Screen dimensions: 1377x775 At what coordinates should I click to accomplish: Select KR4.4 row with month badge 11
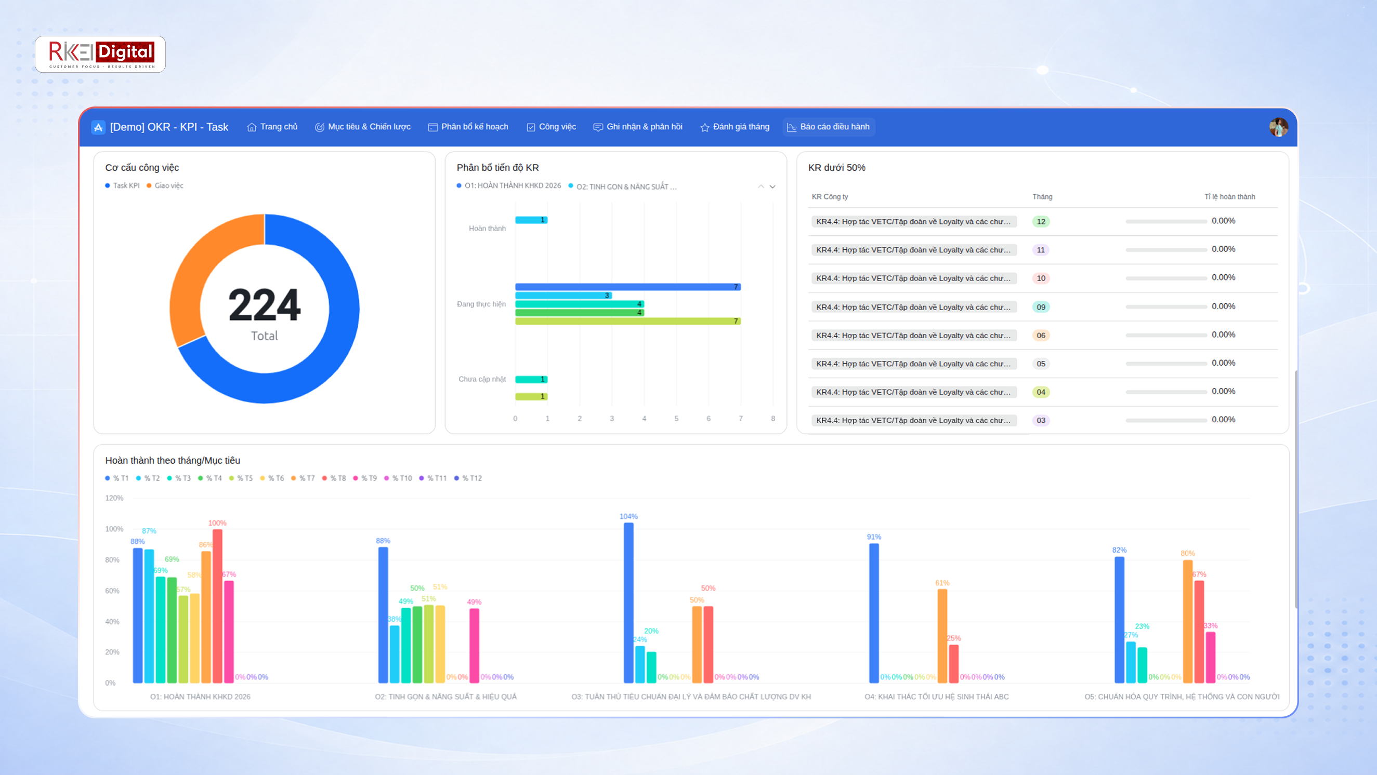(1044, 250)
